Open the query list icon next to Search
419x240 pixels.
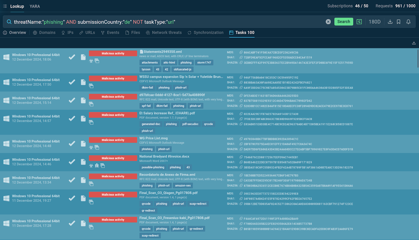click(359, 22)
